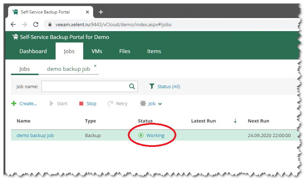This screenshot has height=182, width=307.
Task: Click the Backup type cell
Action: [93, 135]
